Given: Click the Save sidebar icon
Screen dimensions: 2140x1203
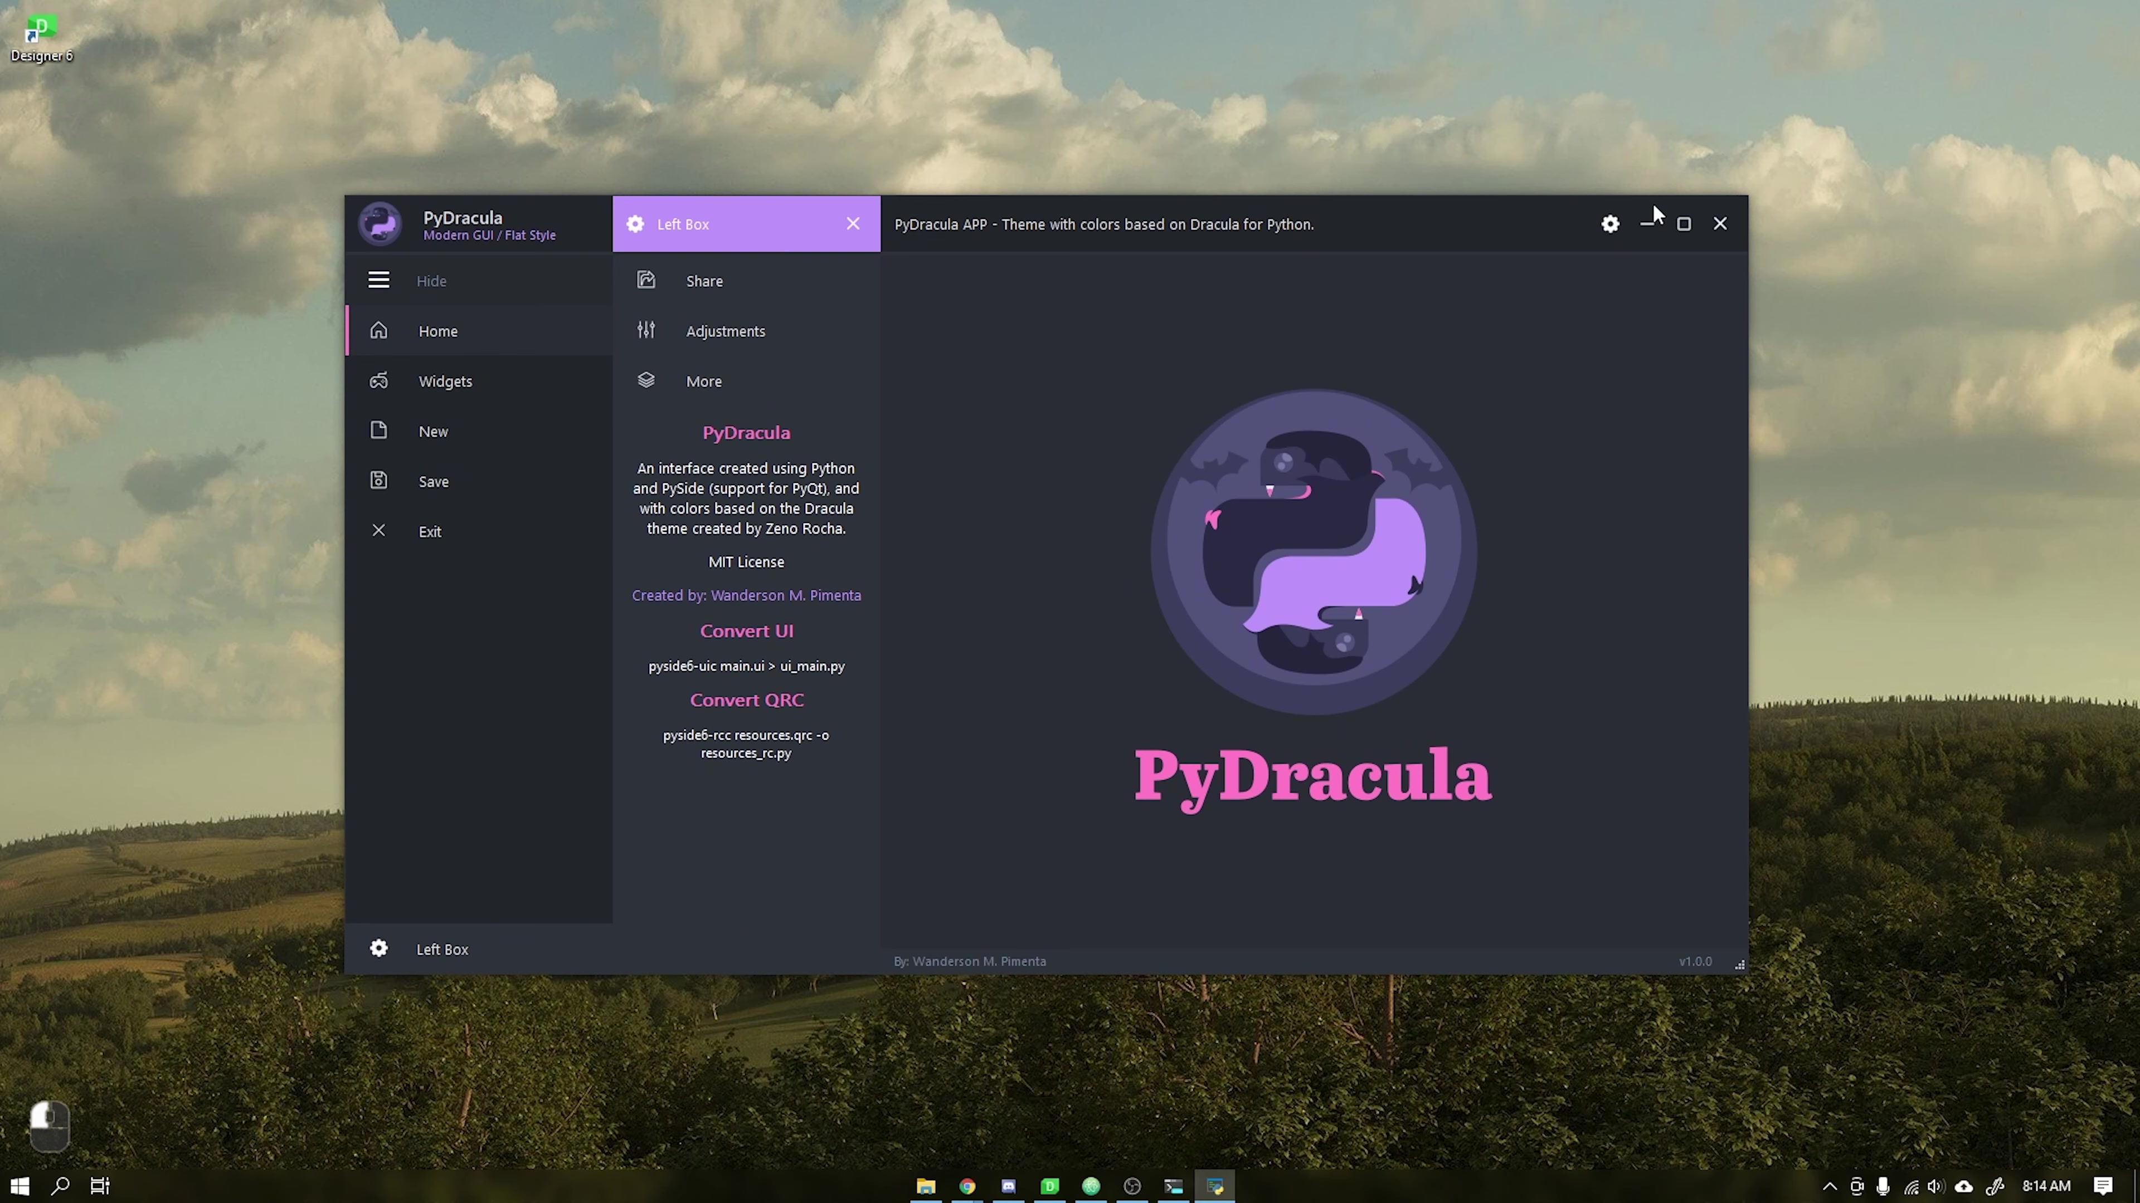Looking at the screenshot, I should (379, 480).
